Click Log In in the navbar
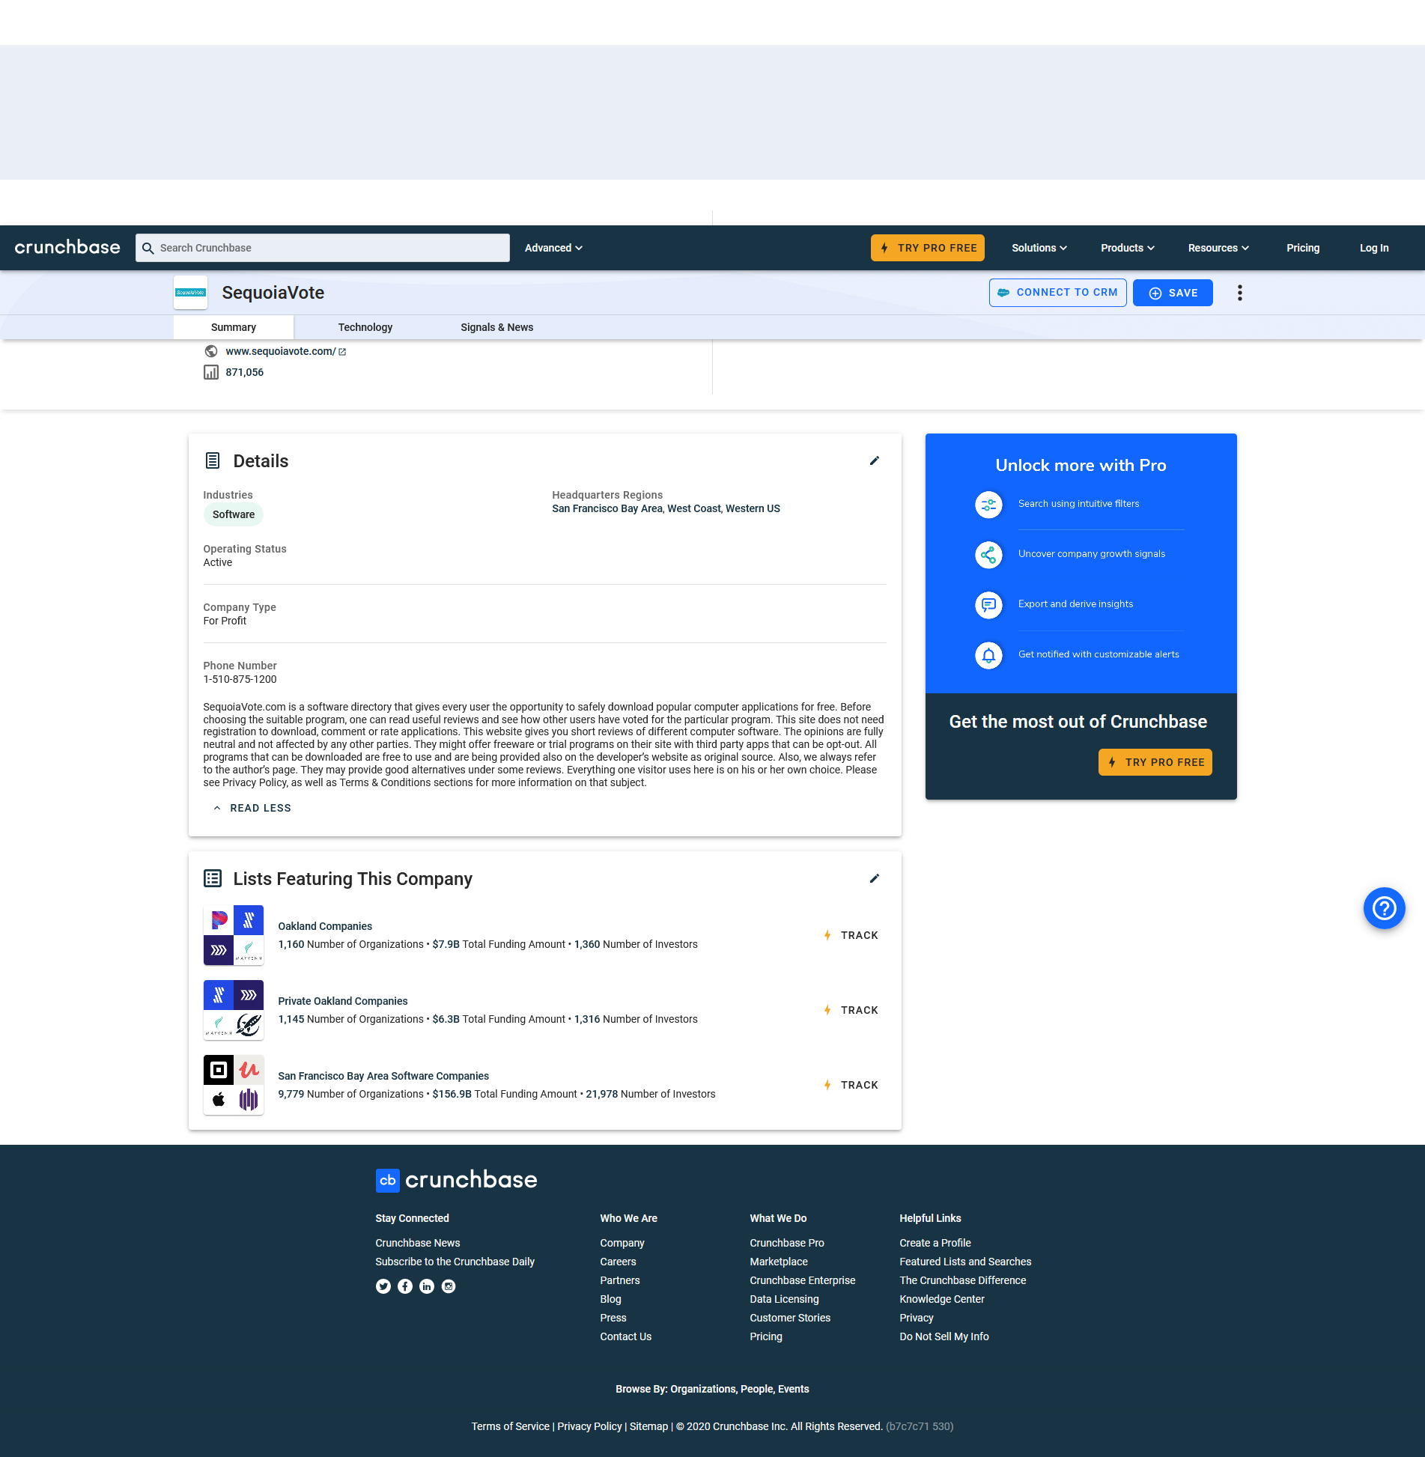This screenshot has width=1425, height=1457. click(1374, 248)
